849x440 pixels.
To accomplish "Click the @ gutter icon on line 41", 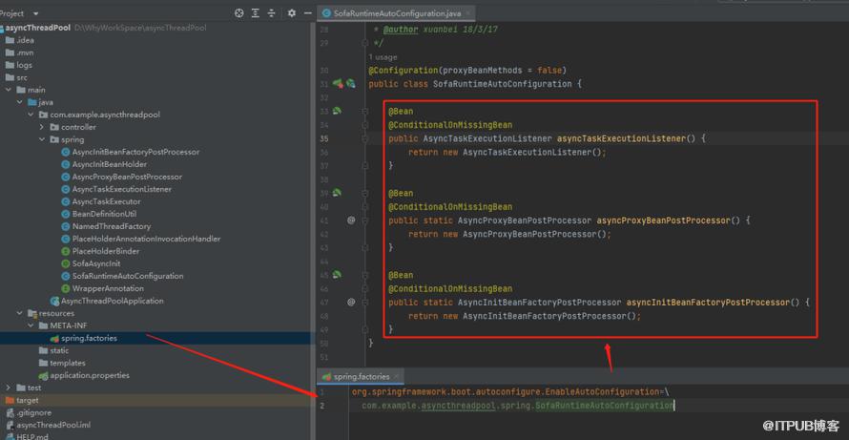I will click(x=351, y=220).
